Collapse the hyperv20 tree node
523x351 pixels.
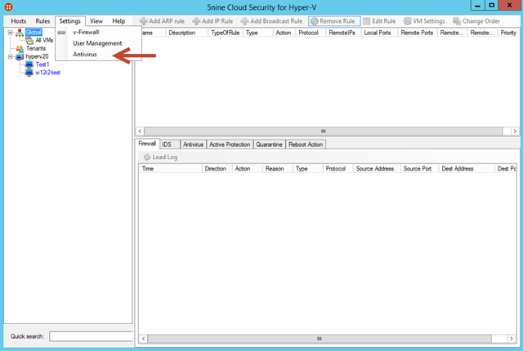coord(11,56)
